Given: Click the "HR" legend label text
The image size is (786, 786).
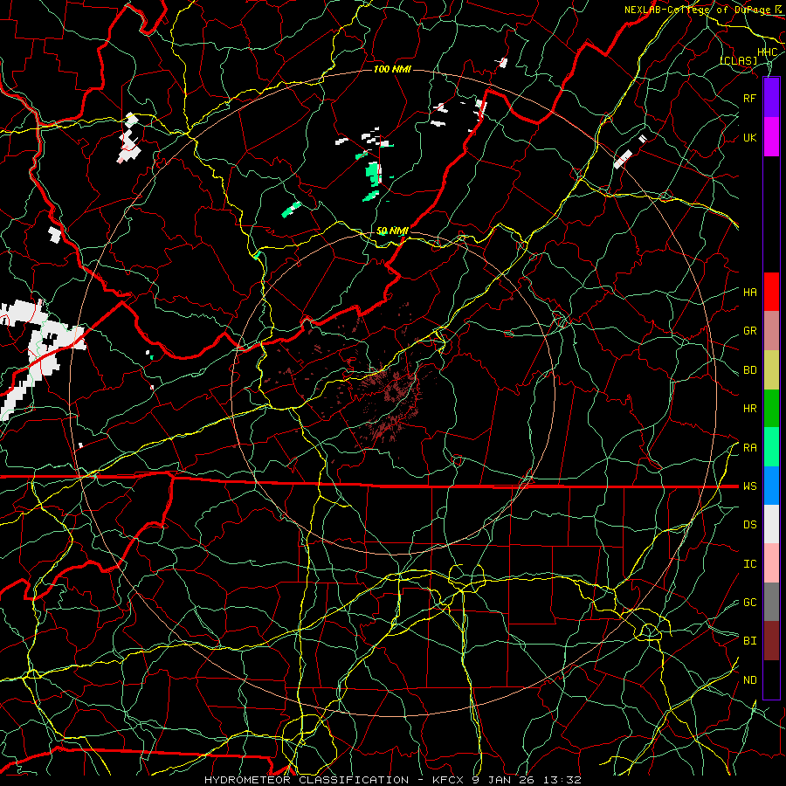Looking at the screenshot, I should [750, 409].
